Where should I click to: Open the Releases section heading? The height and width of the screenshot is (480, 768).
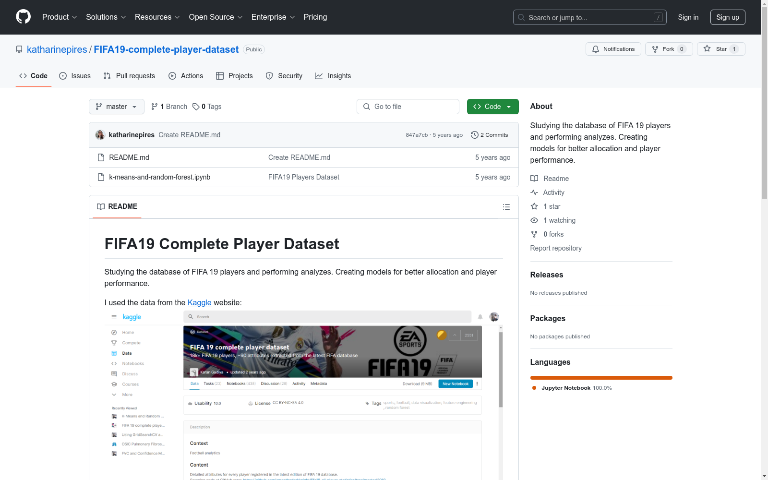[x=547, y=275]
